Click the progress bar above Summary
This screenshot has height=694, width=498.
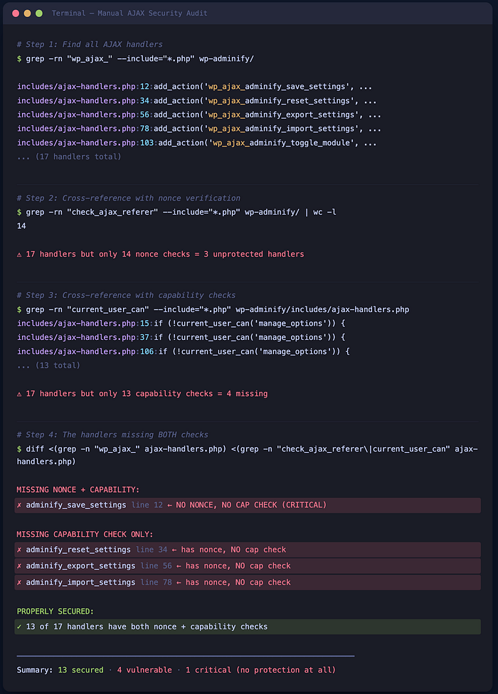tap(186, 656)
